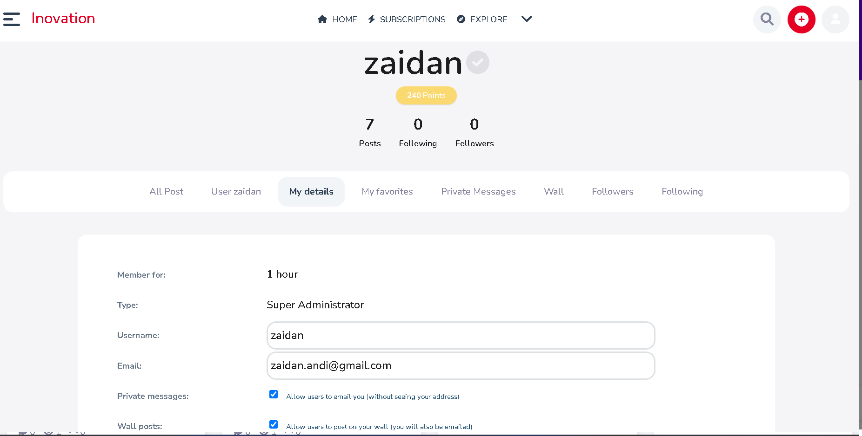Image resolution: width=862 pixels, height=436 pixels.
Task: Click the compass Explore icon
Action: point(461,19)
